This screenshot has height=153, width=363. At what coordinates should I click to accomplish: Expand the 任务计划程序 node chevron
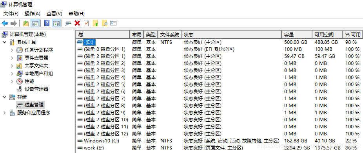[12, 50]
